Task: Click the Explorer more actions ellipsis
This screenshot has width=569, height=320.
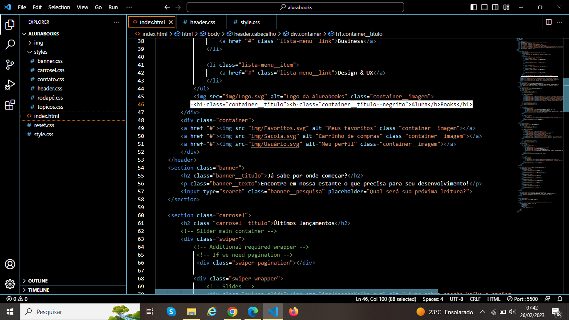Action: [x=117, y=22]
